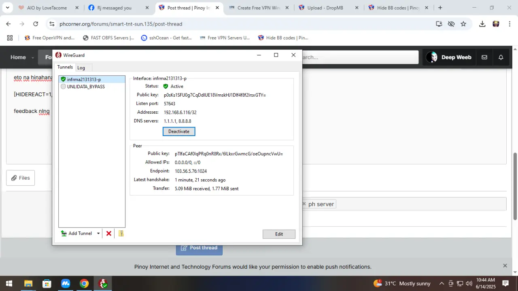This screenshot has height=291, width=518.
Task: Go back in browser history
Action: click(8, 24)
